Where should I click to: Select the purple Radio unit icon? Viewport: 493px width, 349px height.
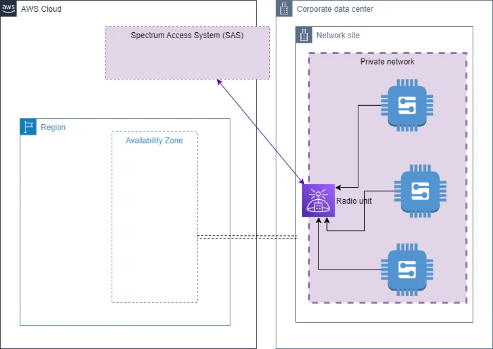tap(318, 200)
